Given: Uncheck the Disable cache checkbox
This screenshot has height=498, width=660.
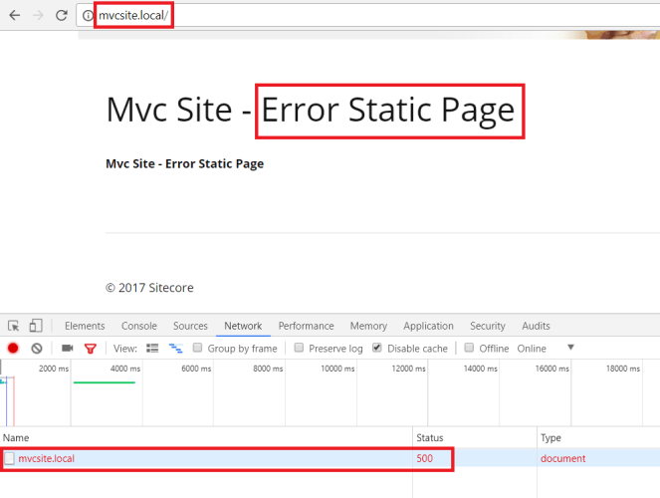Looking at the screenshot, I should 377,349.
